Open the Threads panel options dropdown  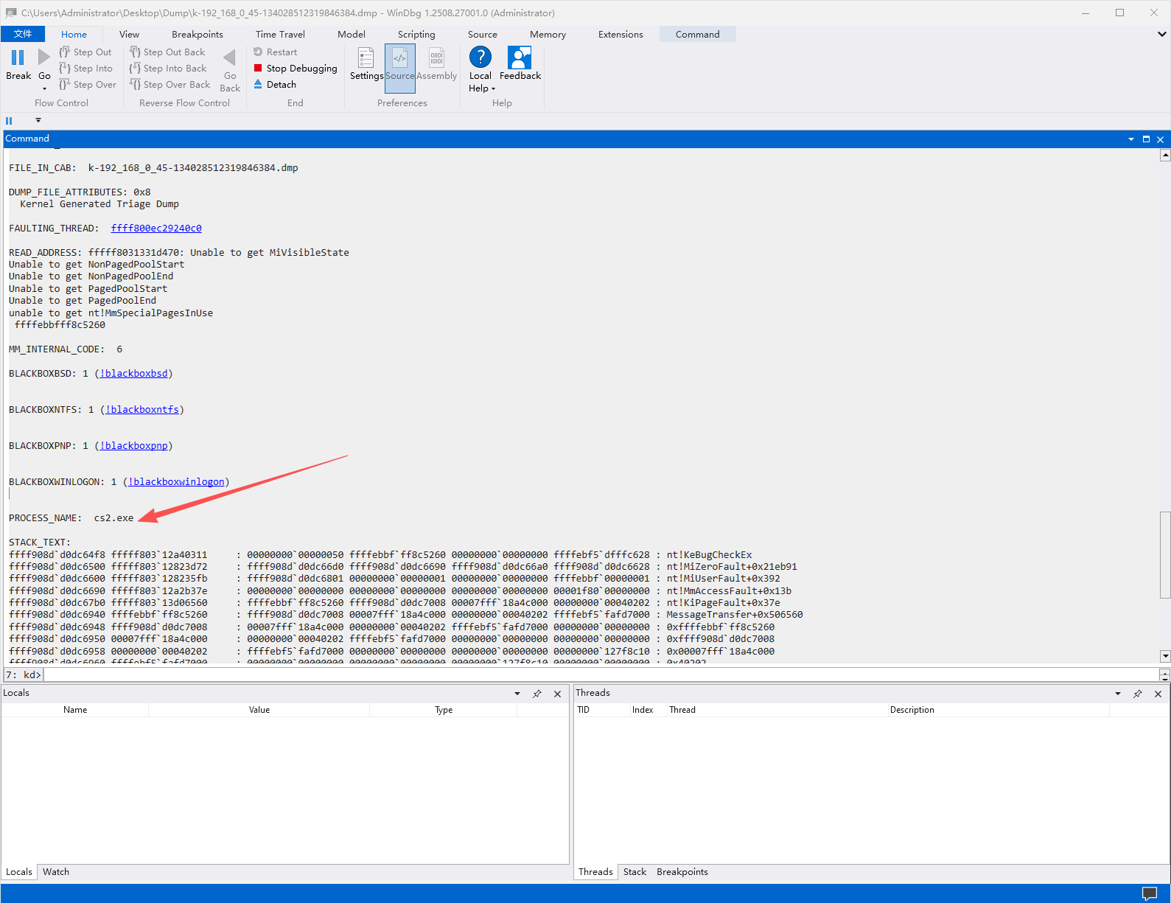1118,694
